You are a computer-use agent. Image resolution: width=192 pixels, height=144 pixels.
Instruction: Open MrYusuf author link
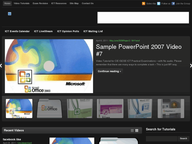pos(136,41)
